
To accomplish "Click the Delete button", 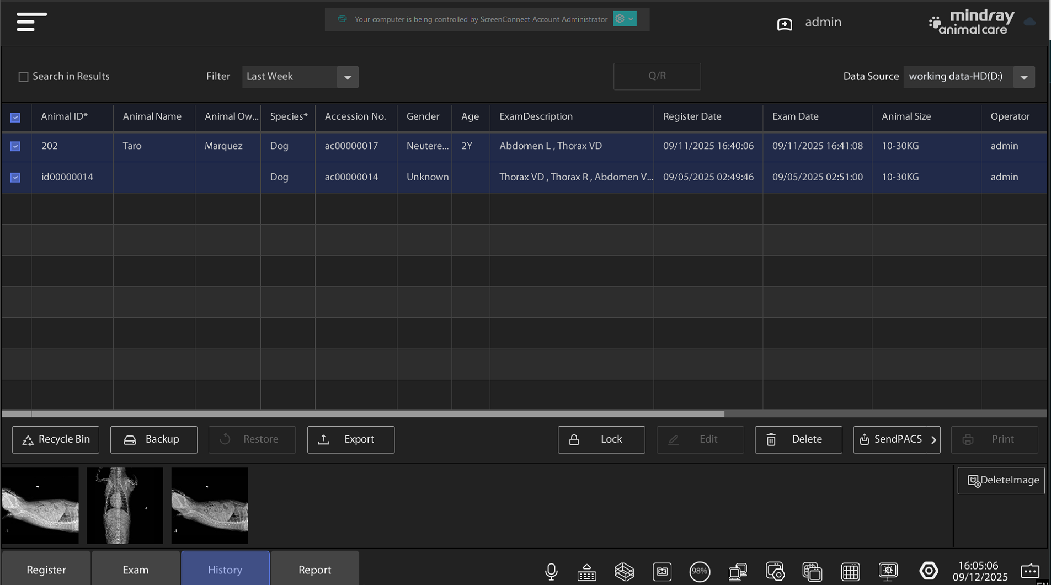I will pyautogui.click(x=798, y=439).
